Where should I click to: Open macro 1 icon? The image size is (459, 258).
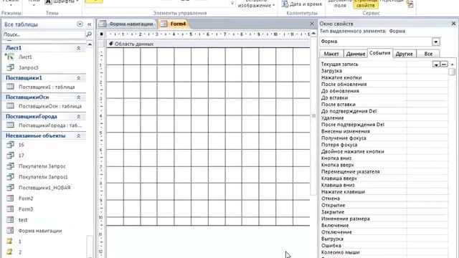9,242
